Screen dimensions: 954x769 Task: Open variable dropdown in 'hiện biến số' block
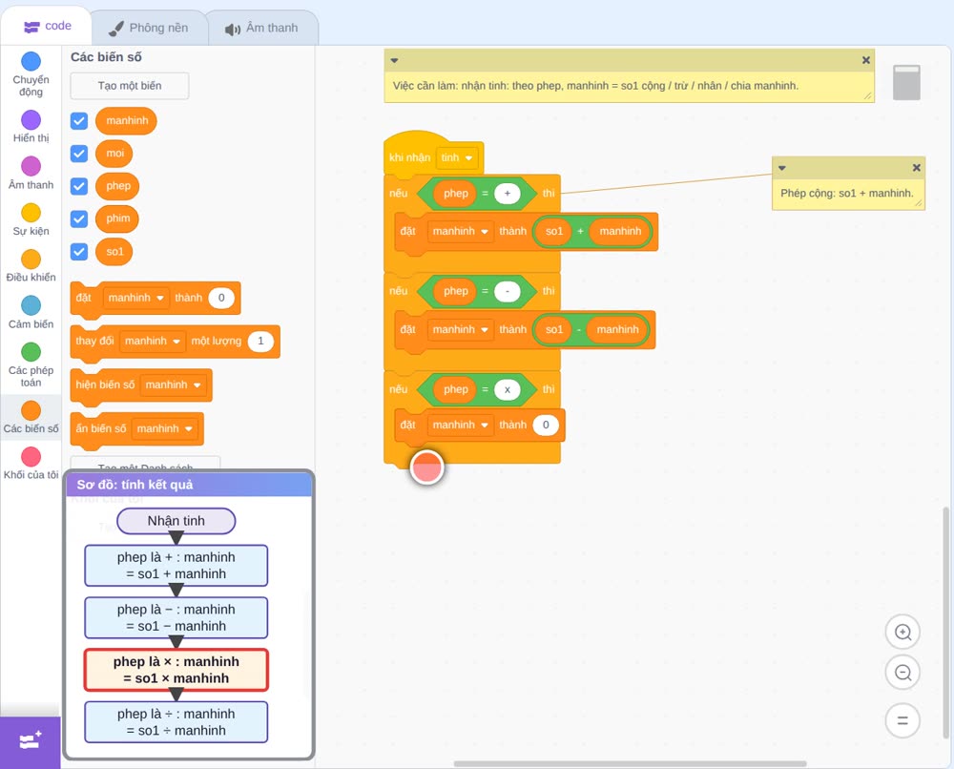pyautogui.click(x=173, y=385)
